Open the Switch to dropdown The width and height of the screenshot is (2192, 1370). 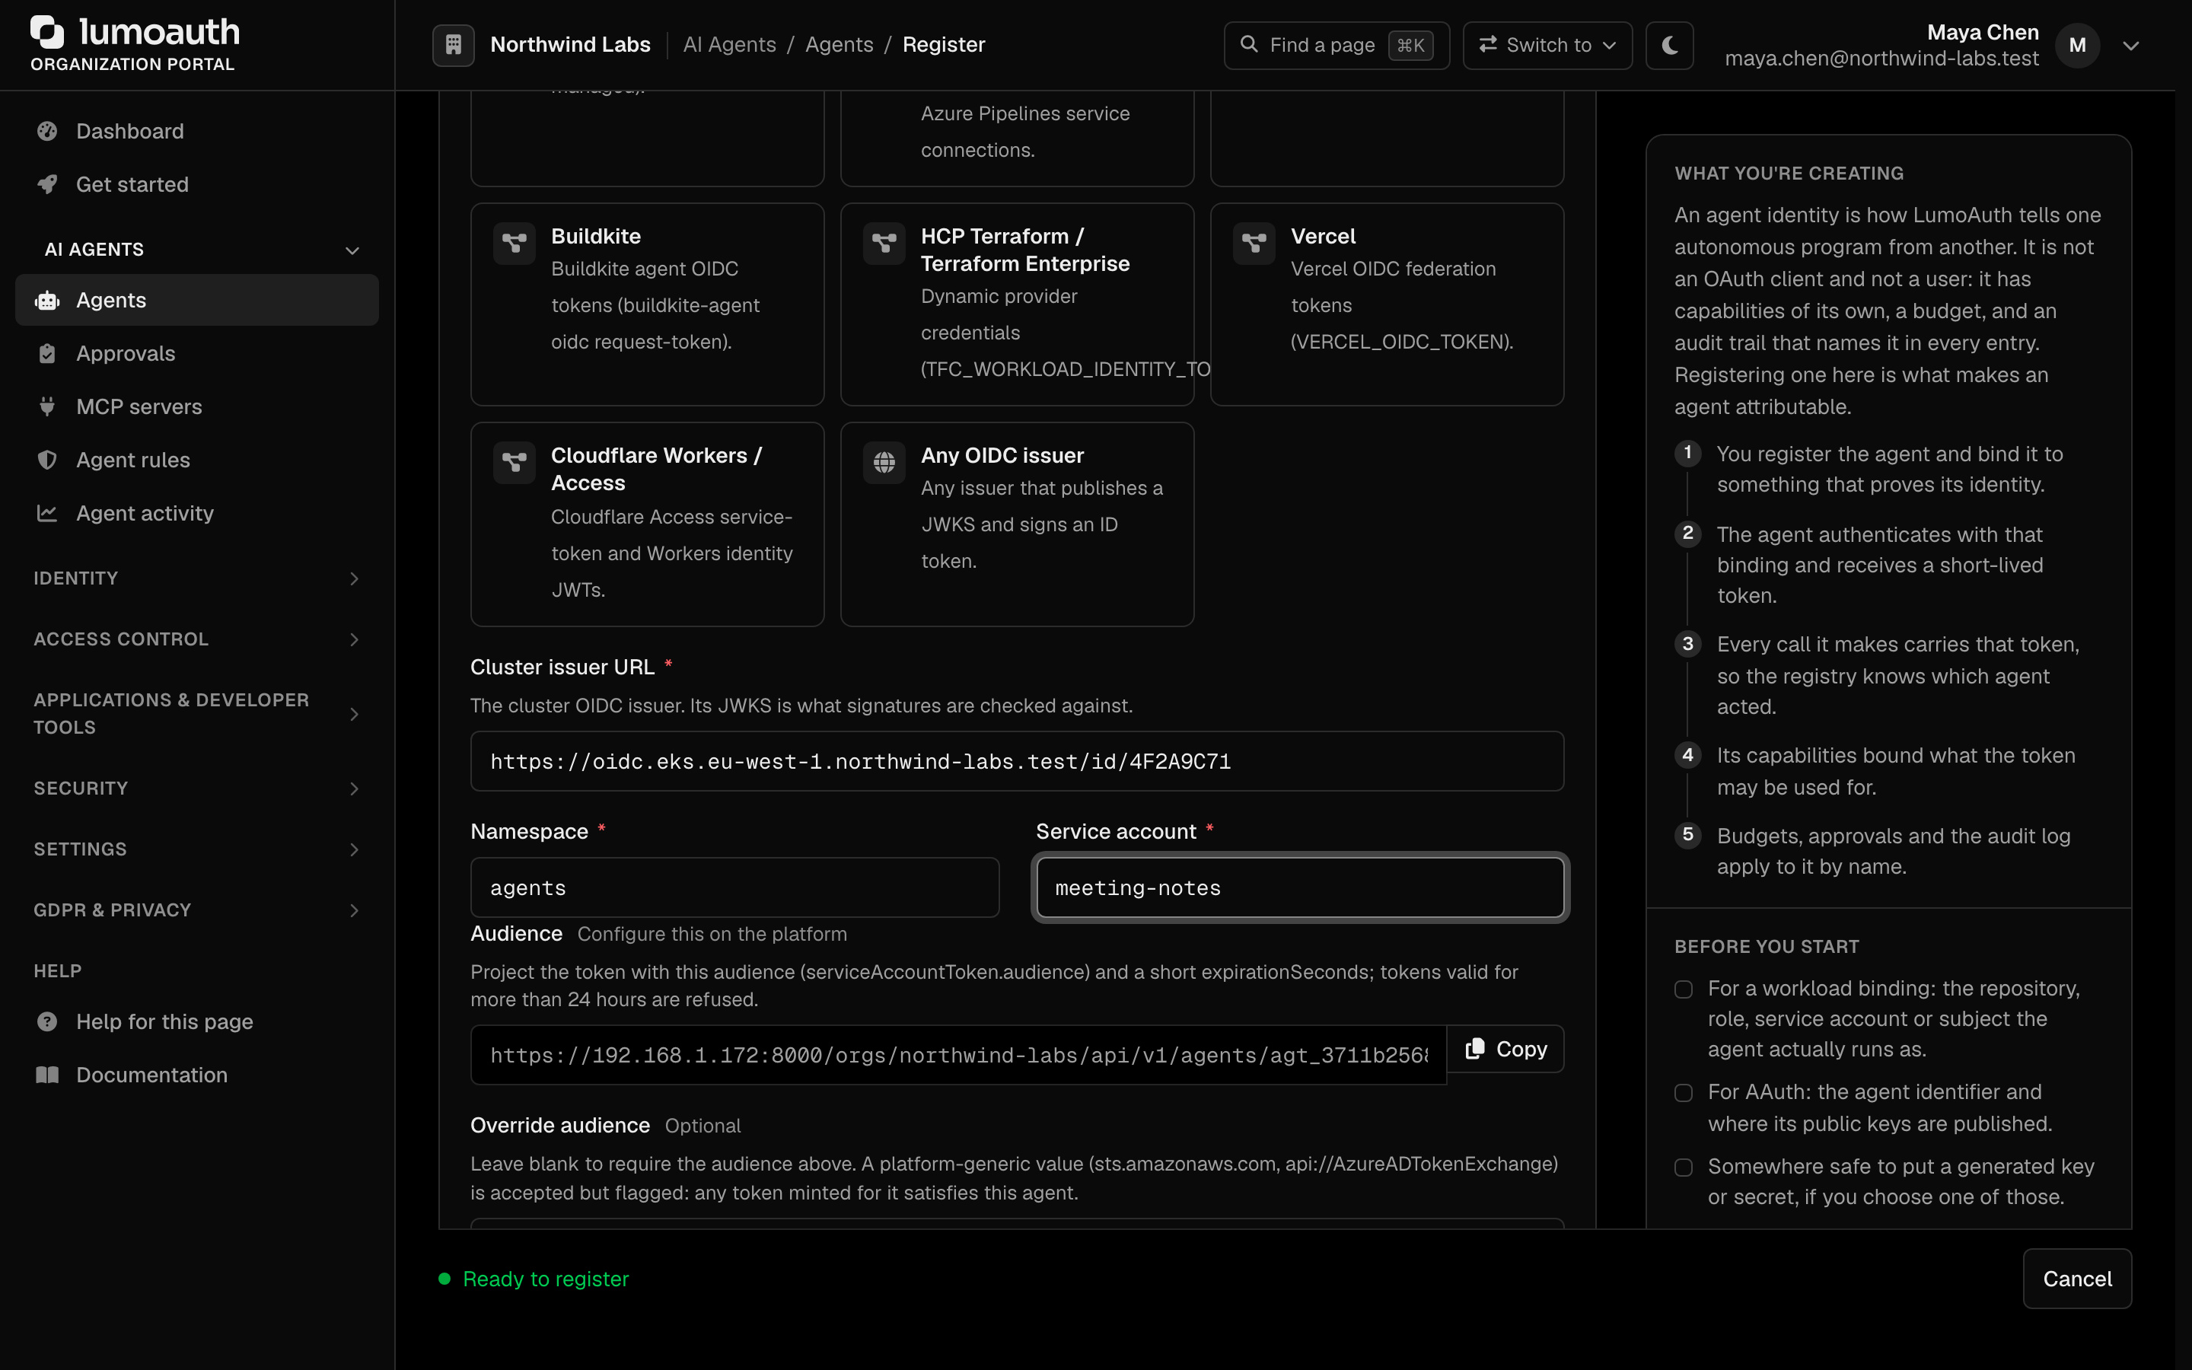tap(1547, 46)
